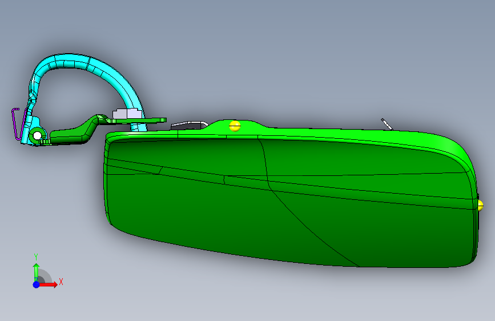Click the white circular hole in the cyan hinge
The width and height of the screenshot is (495, 321).
(x=37, y=136)
